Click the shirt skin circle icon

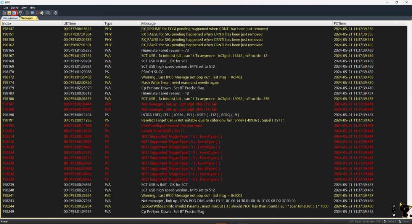tap(394, 215)
